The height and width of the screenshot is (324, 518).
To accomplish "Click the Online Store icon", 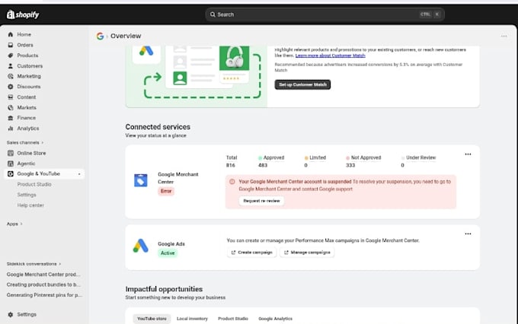I will tap(11, 153).
